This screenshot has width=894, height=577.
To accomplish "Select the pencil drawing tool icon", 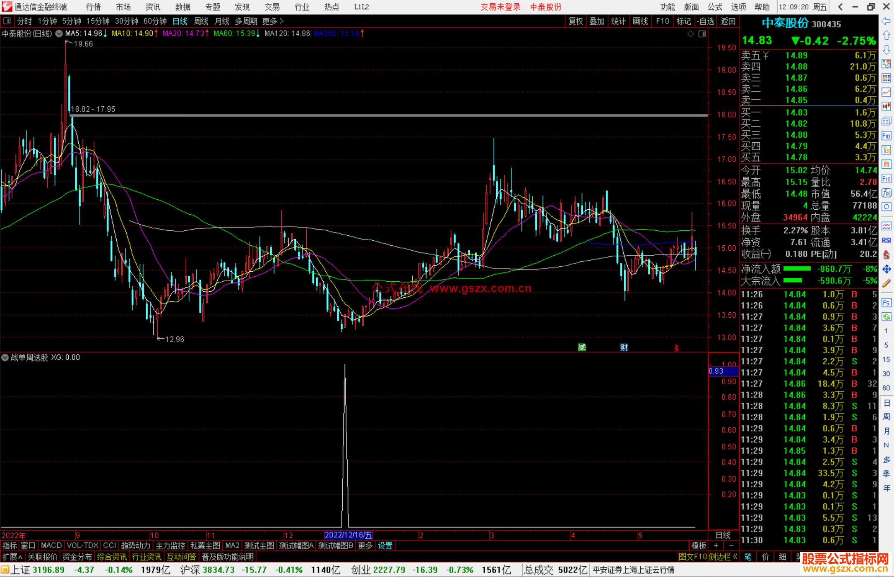I will (x=886, y=284).
